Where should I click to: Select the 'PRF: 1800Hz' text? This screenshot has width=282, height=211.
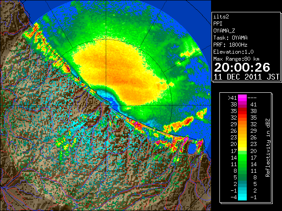click(x=230, y=45)
